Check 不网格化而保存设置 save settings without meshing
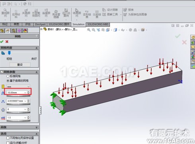This screenshot has width=195, height=144. click(x=8, y=138)
